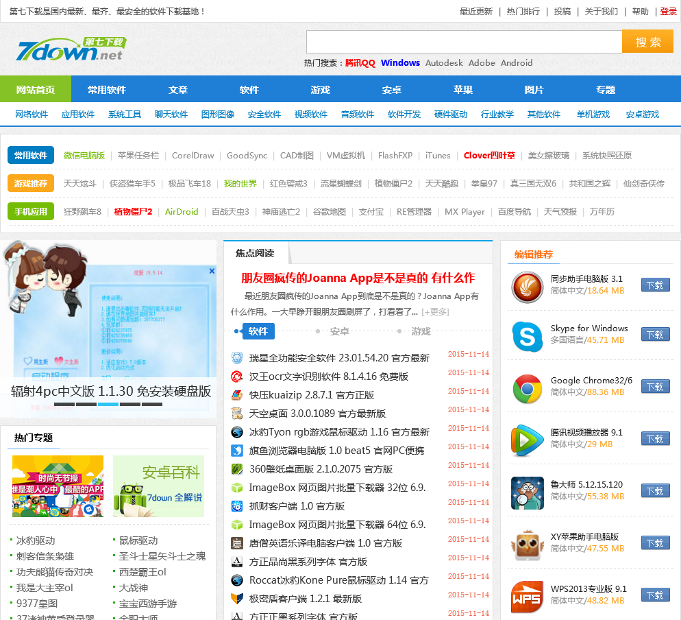Screen dimensions: 681x620
Task: Click the 登录 link at top
Action: 669,11
